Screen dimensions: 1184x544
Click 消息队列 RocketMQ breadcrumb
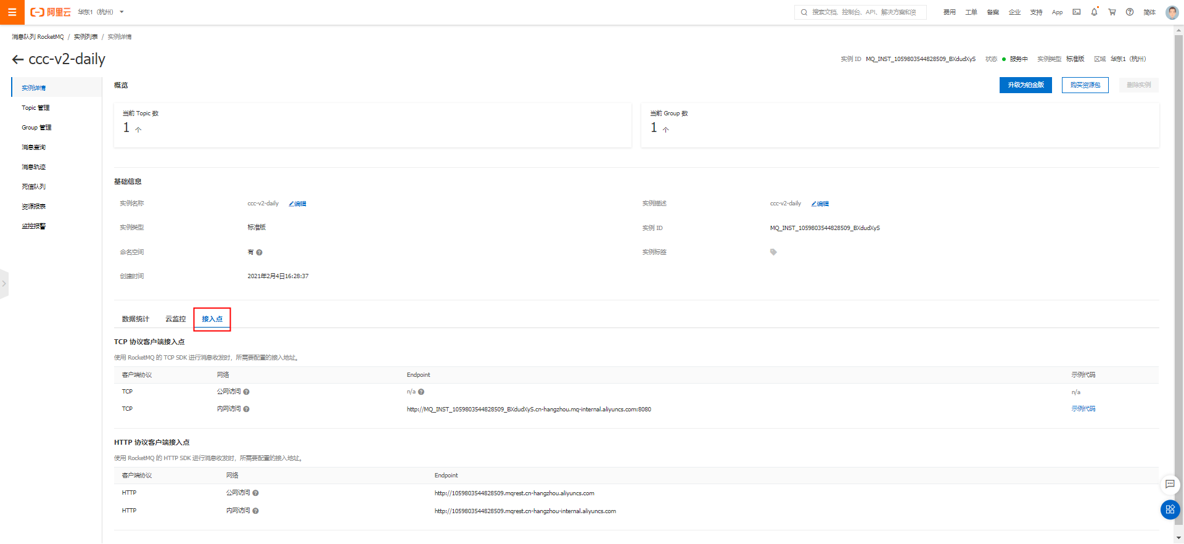click(x=38, y=37)
